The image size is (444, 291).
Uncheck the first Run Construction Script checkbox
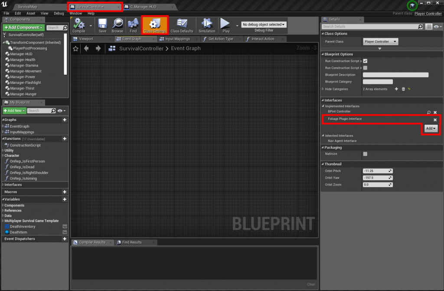click(365, 61)
